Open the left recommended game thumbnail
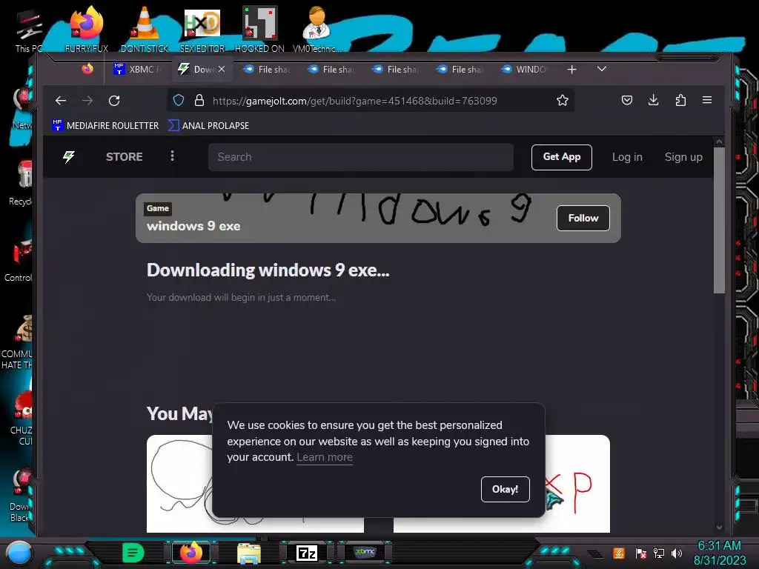This screenshot has height=569, width=759. [x=179, y=483]
